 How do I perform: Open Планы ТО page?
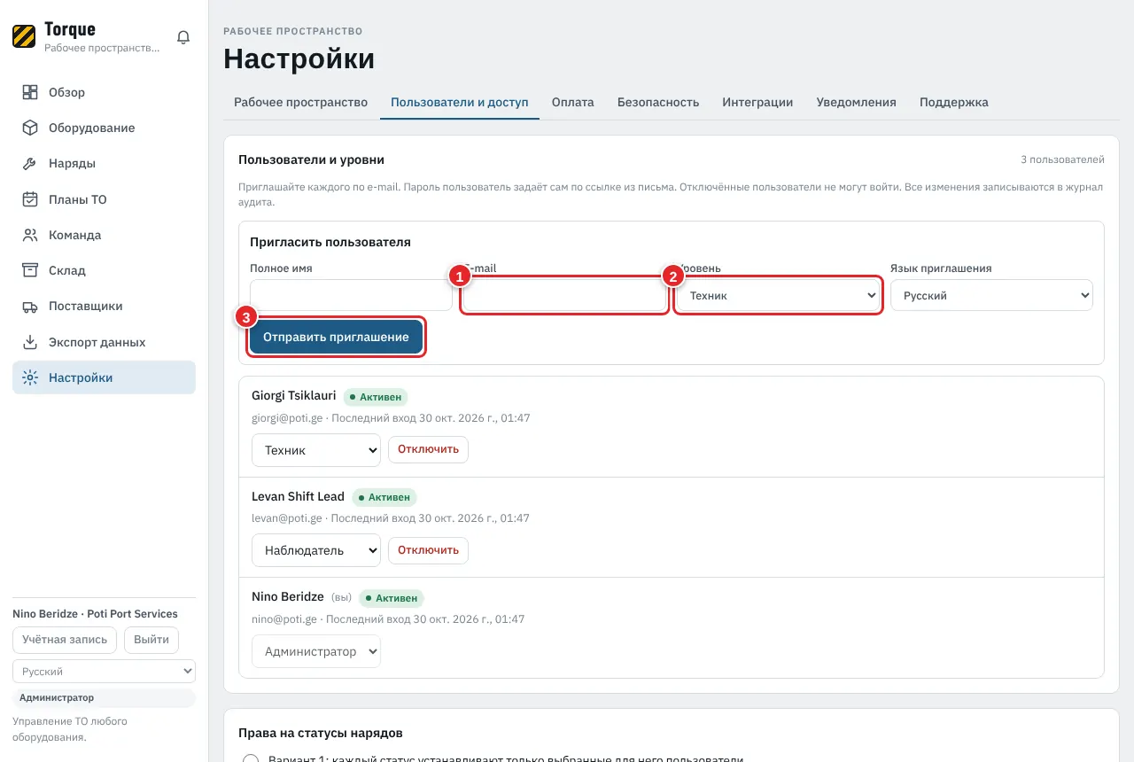pos(104,199)
